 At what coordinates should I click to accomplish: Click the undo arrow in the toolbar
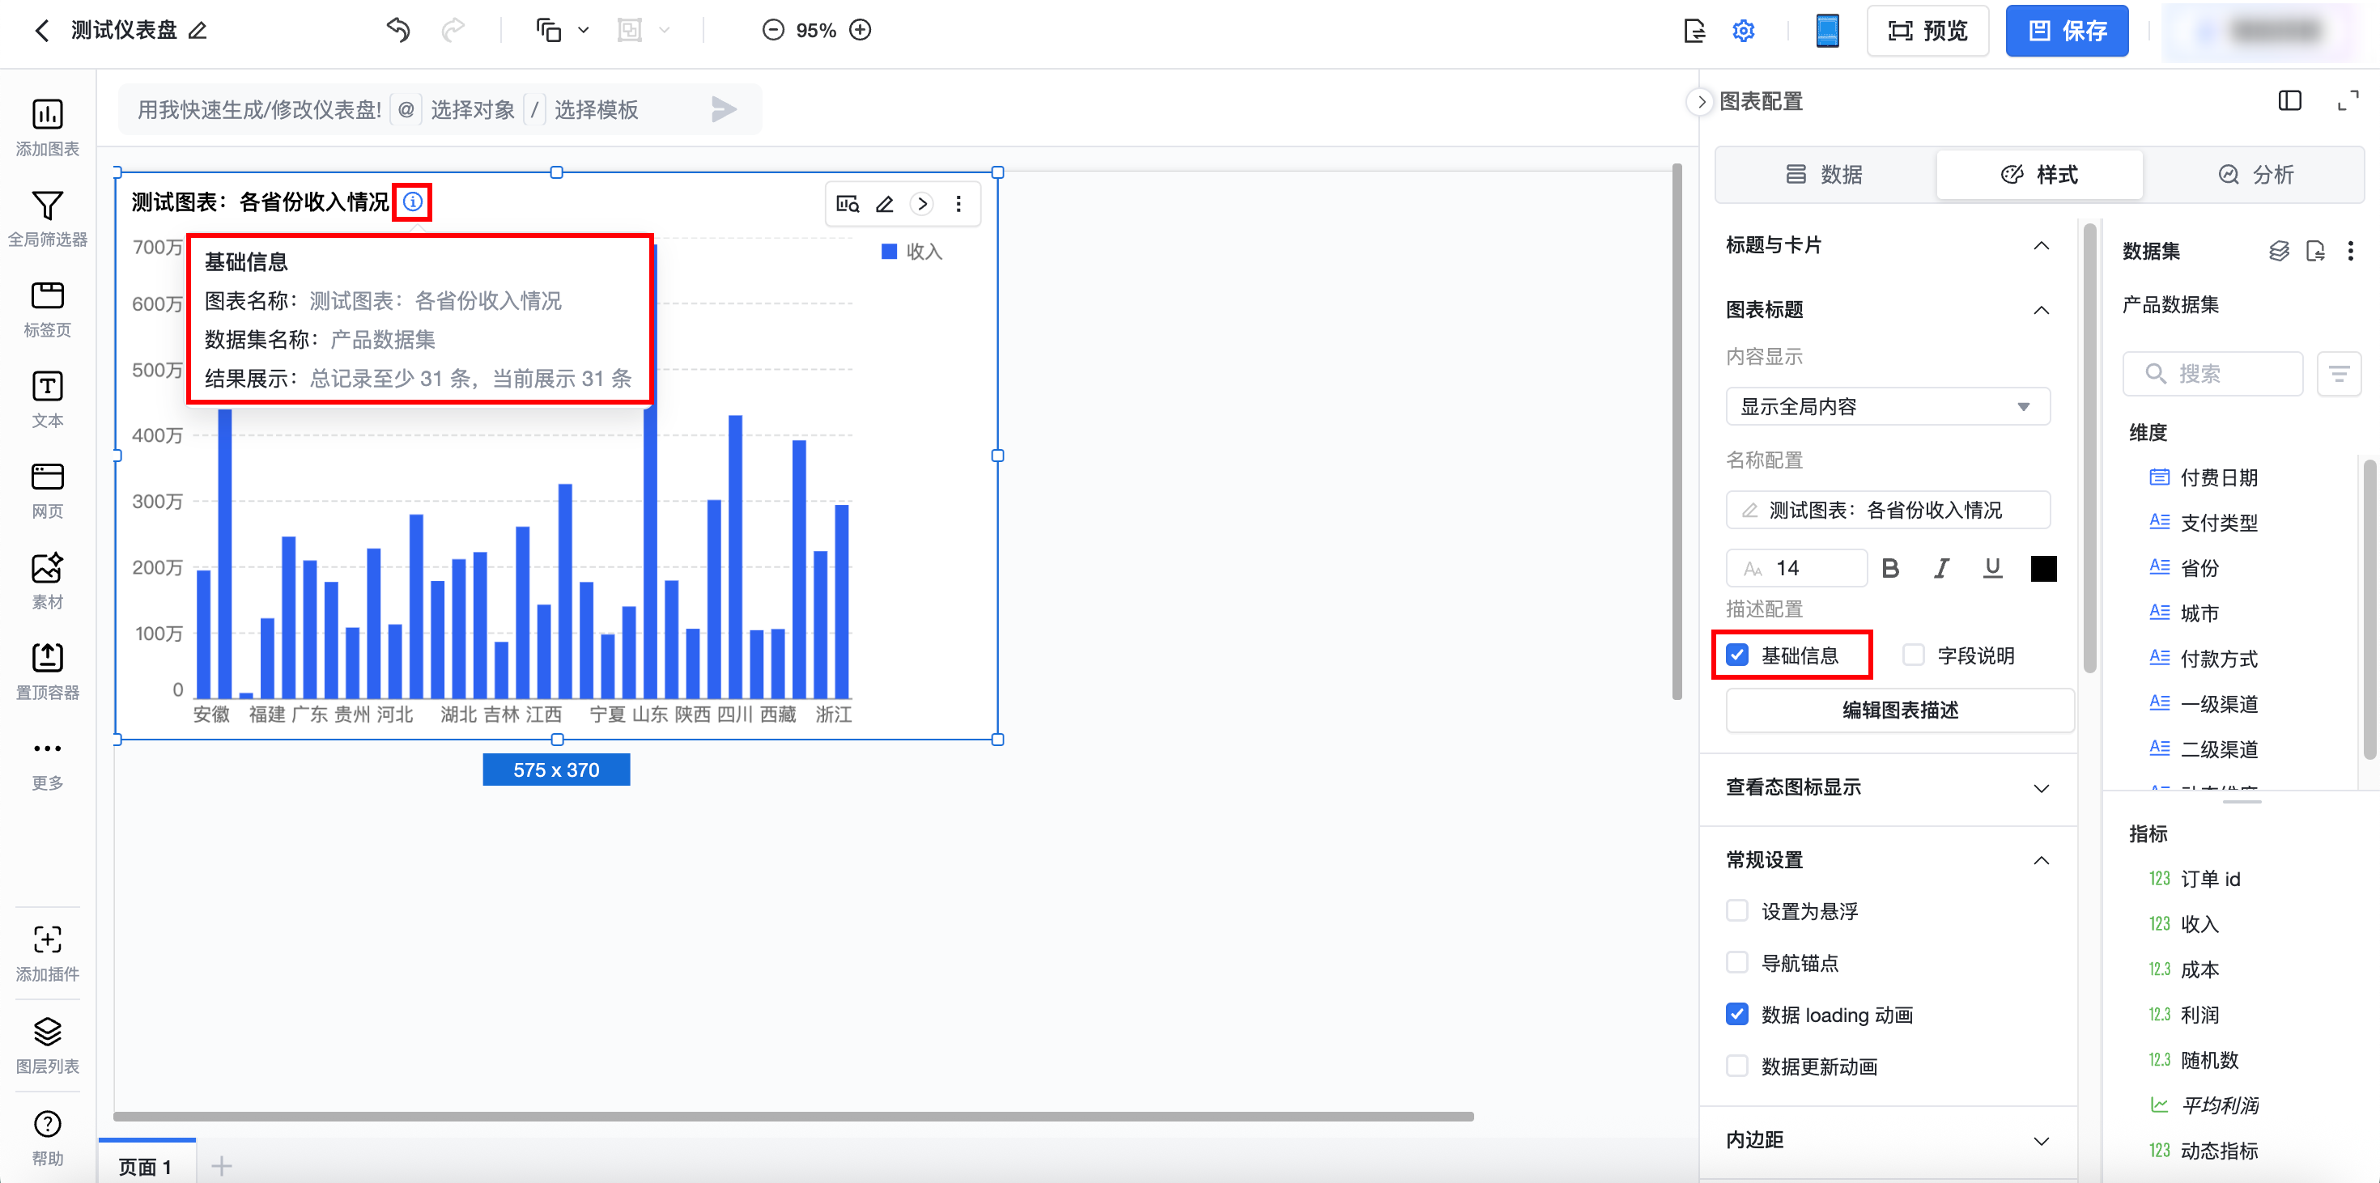pos(398,30)
